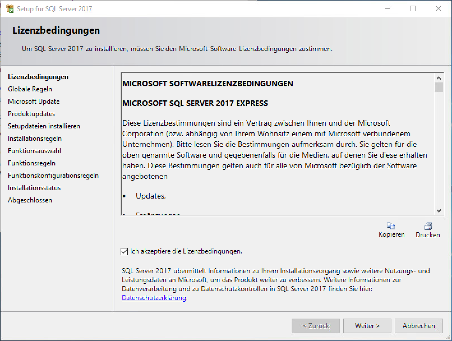Viewport: 452px width, 341px height.
Task: Click the license scrollbar thumb
Action: pos(439,87)
